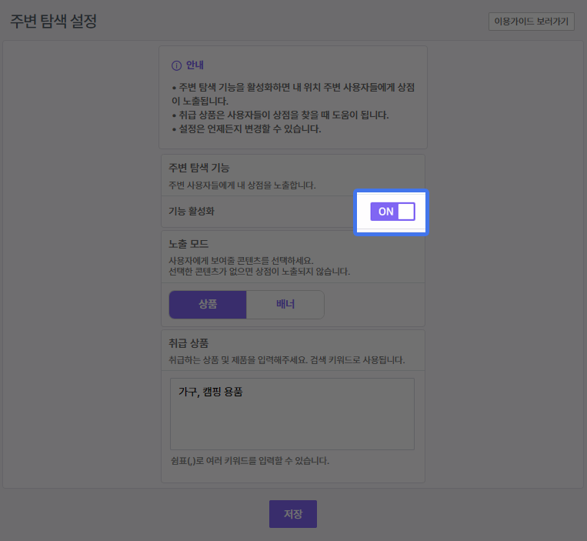The width and height of the screenshot is (587, 541).
Task: Click the 주변 사용자들에게 내 상점을 노출합니다 description
Action: coord(242,185)
